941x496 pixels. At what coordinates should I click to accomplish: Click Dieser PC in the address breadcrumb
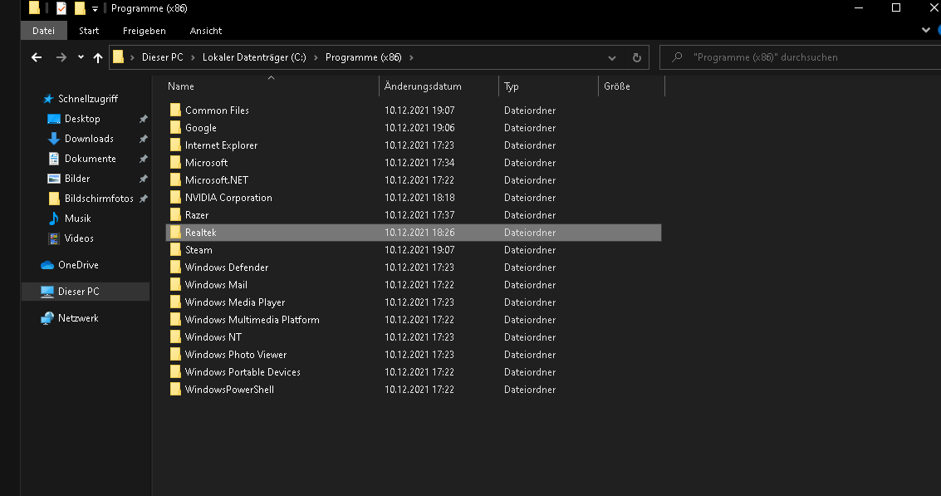[163, 57]
